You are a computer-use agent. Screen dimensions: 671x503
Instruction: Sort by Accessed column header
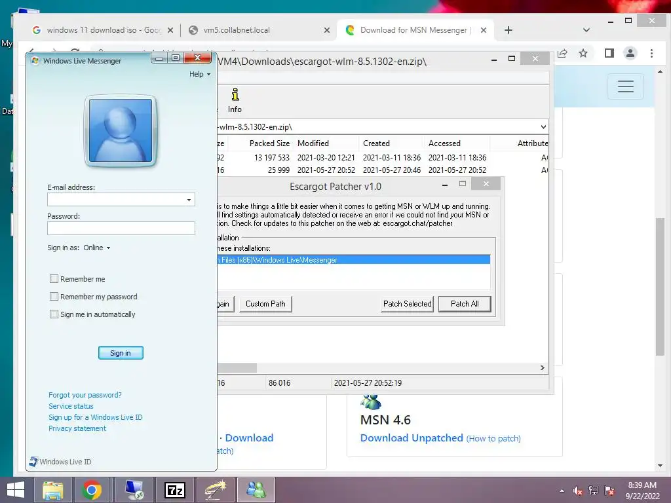(457, 143)
